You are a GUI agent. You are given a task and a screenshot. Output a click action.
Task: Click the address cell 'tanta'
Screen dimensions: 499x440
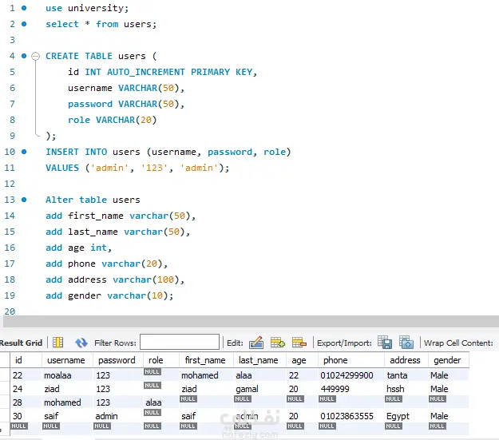point(406,375)
